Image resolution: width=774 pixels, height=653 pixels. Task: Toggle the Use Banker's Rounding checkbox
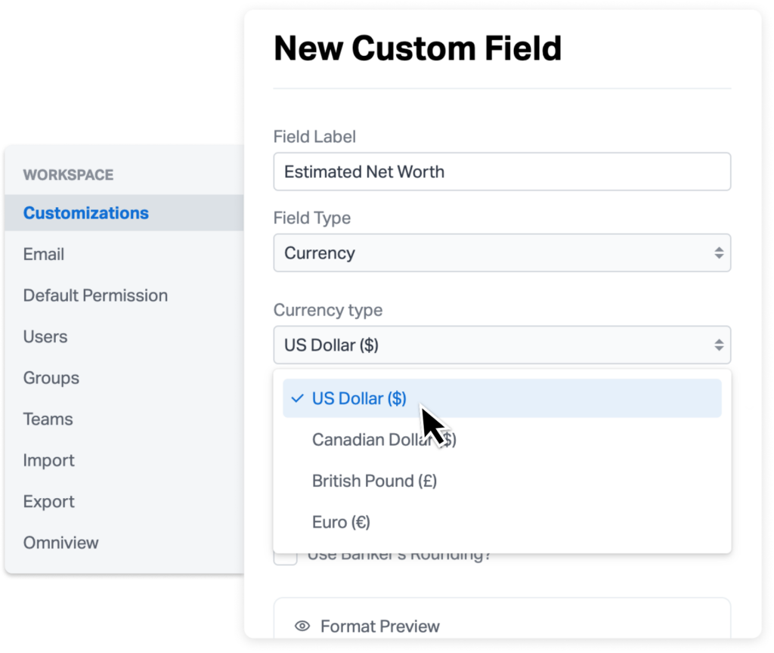click(285, 559)
